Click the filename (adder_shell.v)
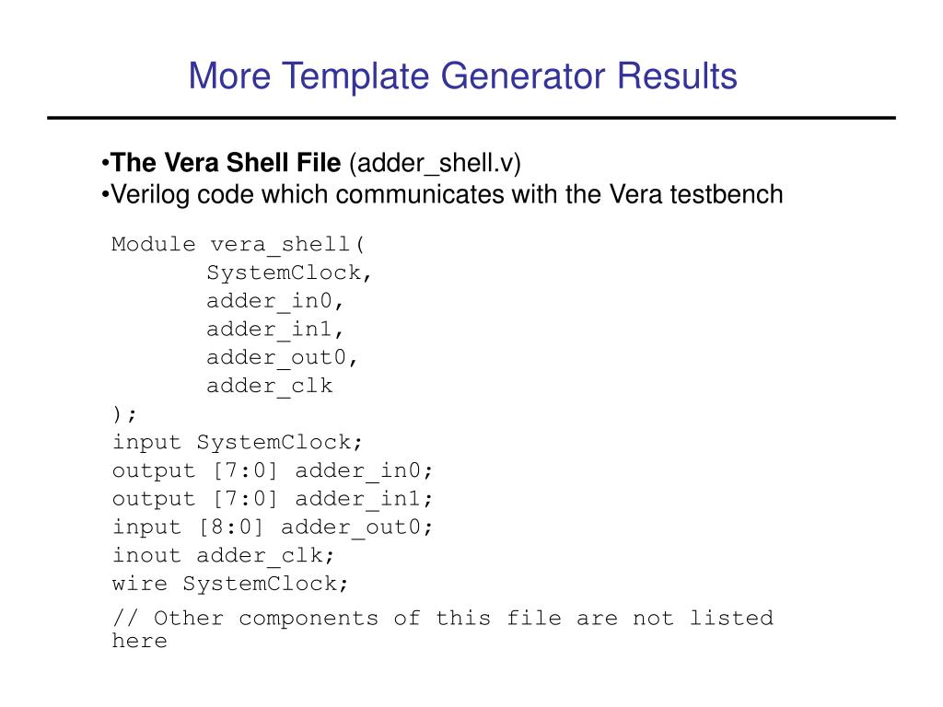Viewport: 943px width, 707px height. click(x=435, y=164)
